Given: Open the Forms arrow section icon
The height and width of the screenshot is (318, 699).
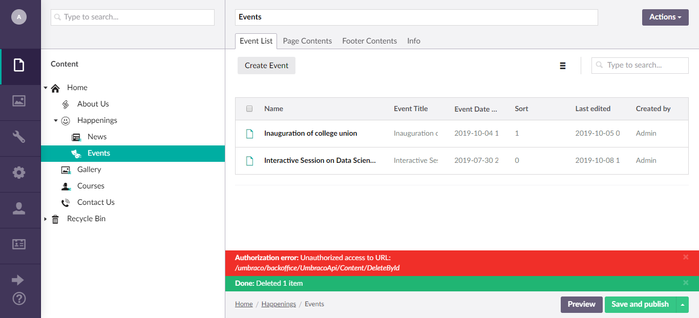Looking at the screenshot, I should coord(18,280).
